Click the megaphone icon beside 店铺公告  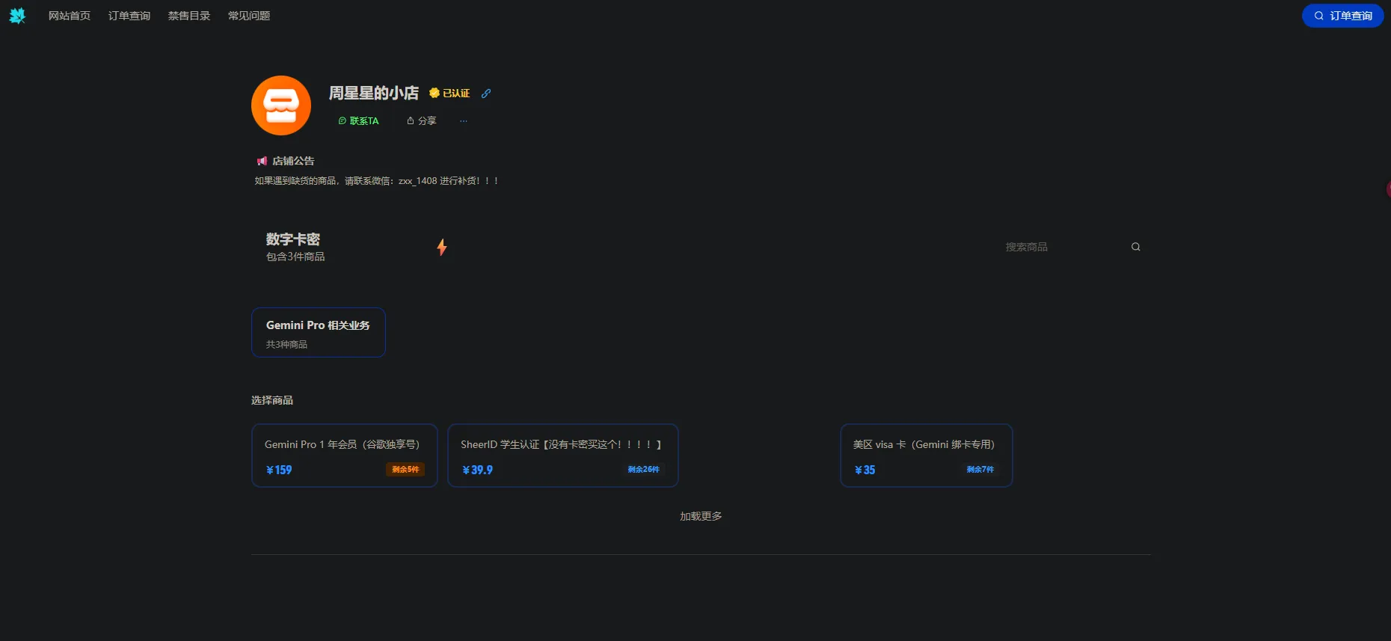click(262, 161)
